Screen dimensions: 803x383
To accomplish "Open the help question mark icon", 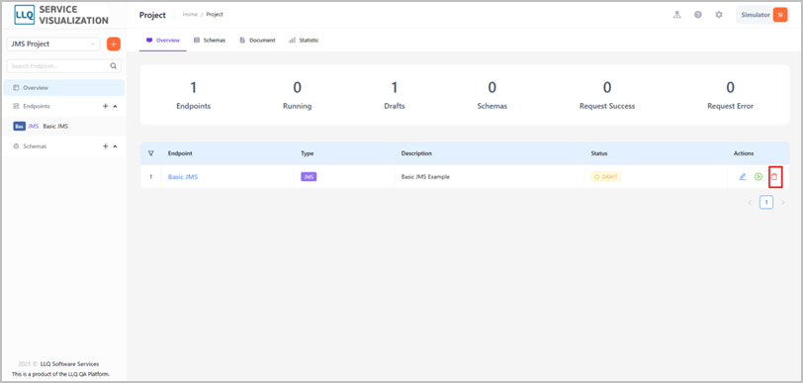I will (698, 15).
